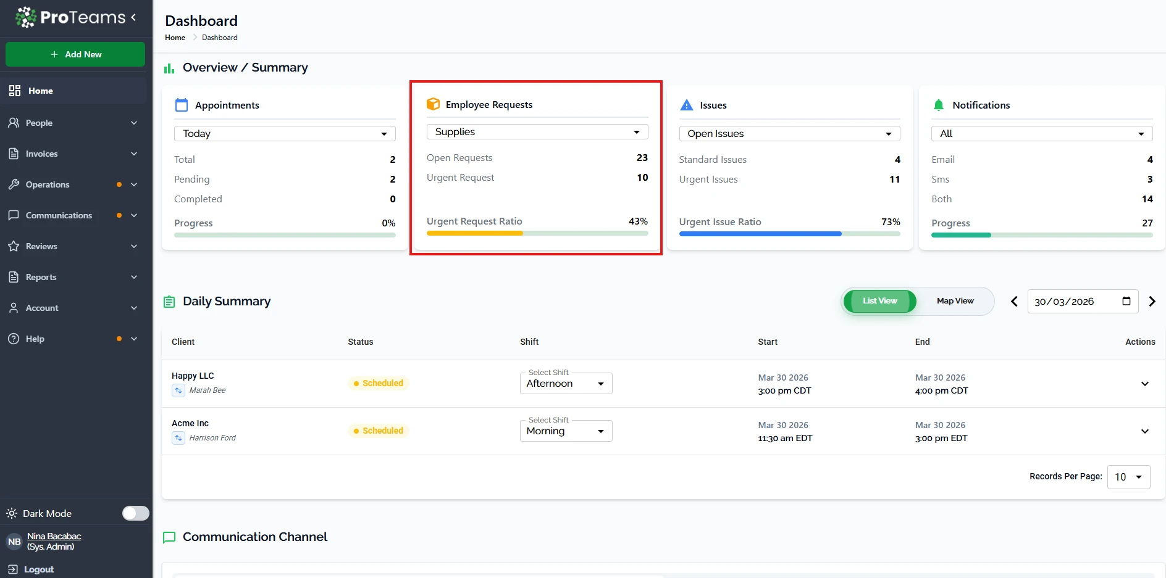Collapse sidebar using arrow beside ProTeams logo
This screenshot has height=578, width=1166.
click(133, 17)
